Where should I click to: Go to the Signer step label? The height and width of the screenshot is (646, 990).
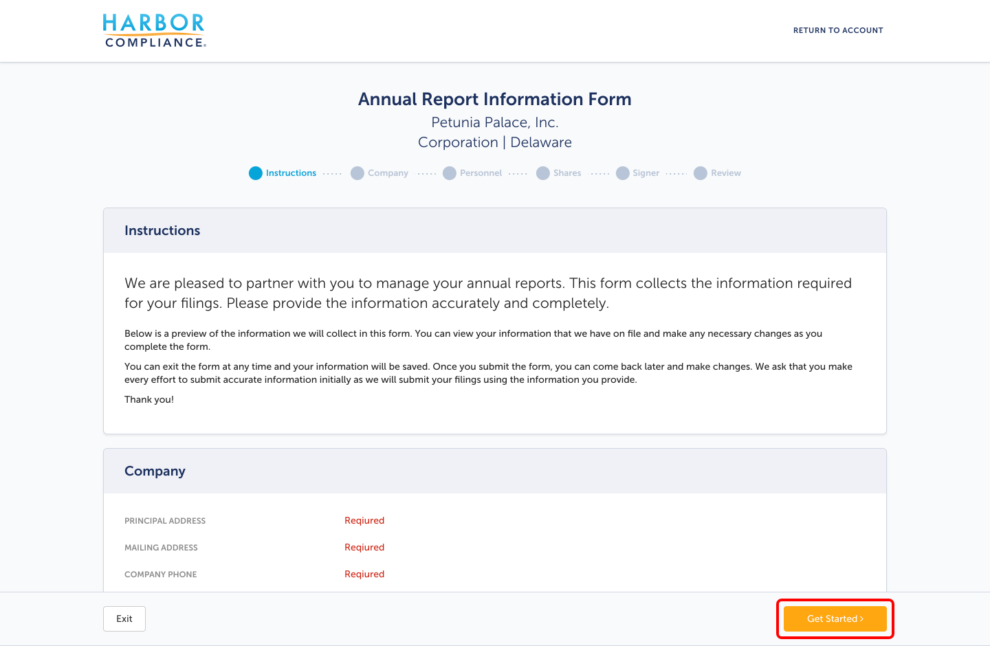[646, 173]
